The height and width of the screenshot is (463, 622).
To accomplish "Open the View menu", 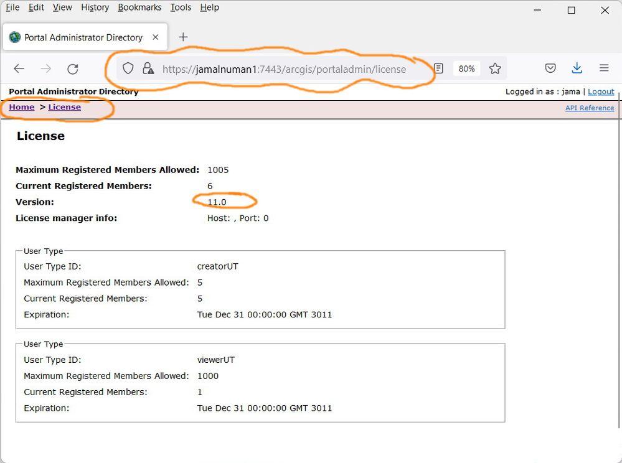I will tap(62, 7).
